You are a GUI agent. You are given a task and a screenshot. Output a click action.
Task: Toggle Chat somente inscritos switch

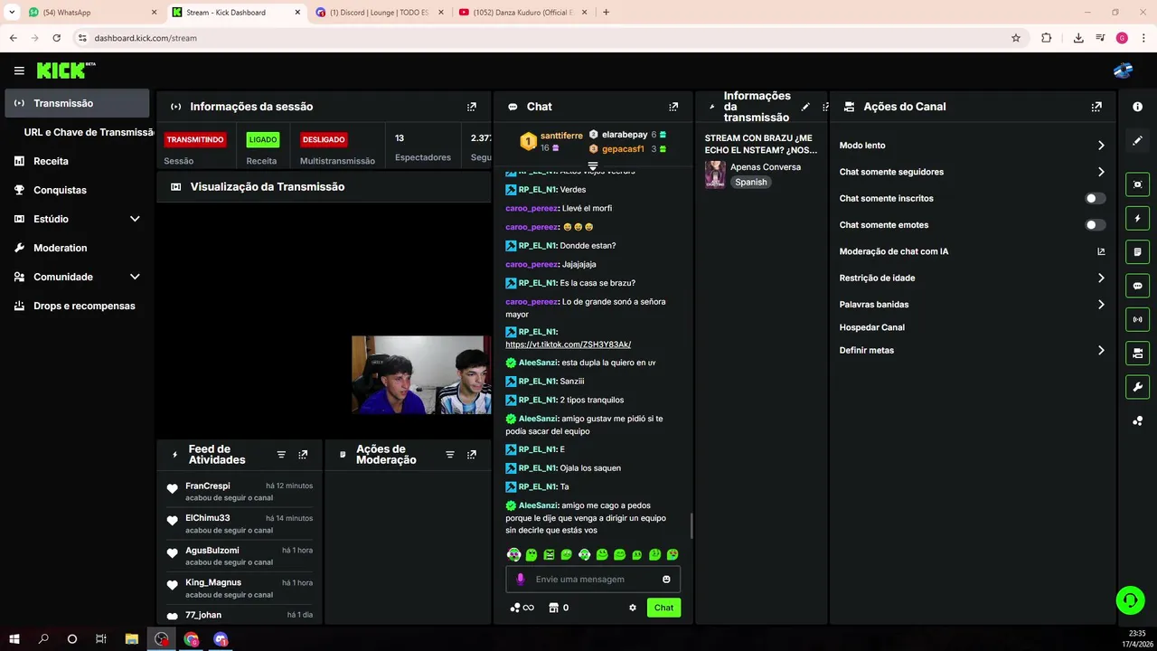1095,198
